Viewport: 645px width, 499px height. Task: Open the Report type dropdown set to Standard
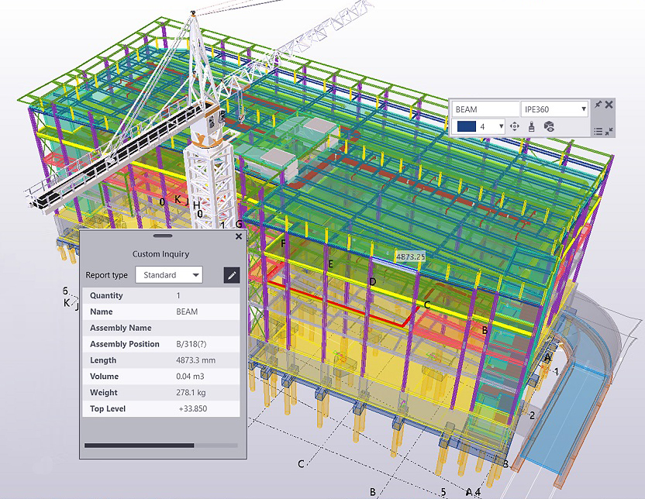point(168,274)
